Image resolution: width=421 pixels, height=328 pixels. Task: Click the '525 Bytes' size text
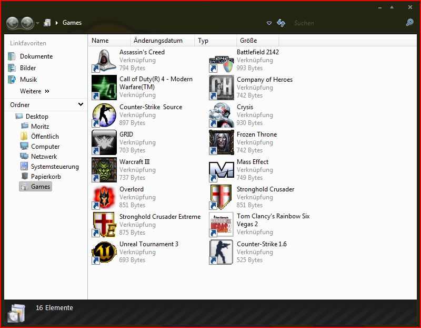tap(249, 260)
